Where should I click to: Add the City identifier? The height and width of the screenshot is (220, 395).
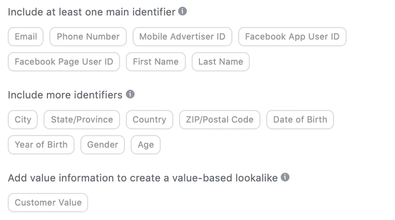tap(23, 120)
